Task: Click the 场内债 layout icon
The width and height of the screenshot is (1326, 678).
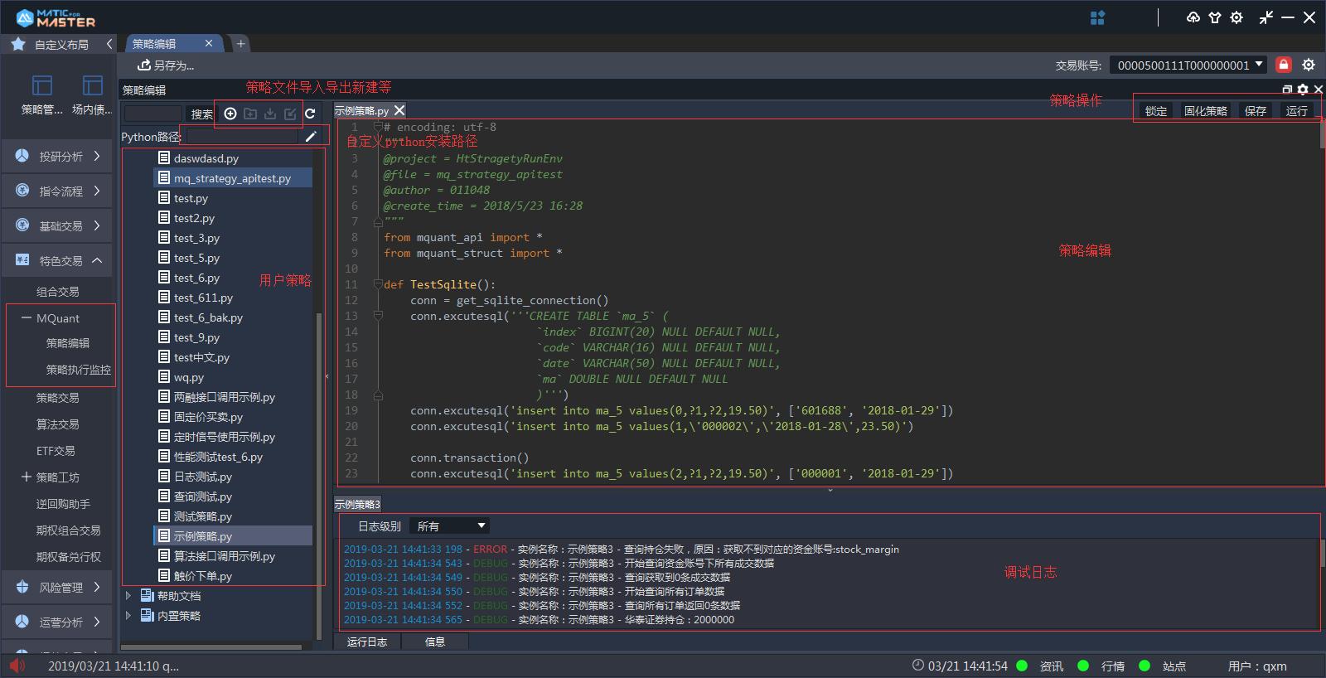Action: point(93,85)
